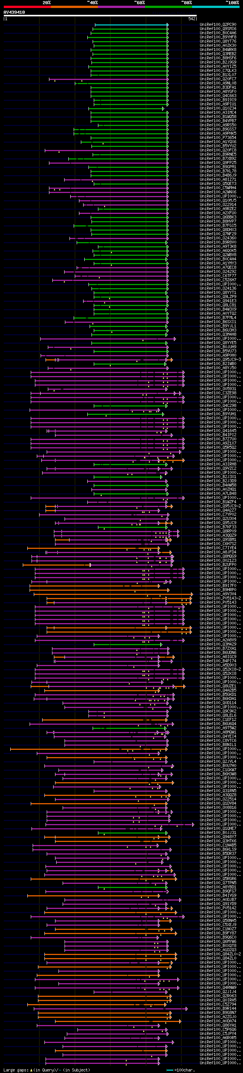Click hit UniRef100_O02123
The image size is (243, 1073).
[218, 561]
